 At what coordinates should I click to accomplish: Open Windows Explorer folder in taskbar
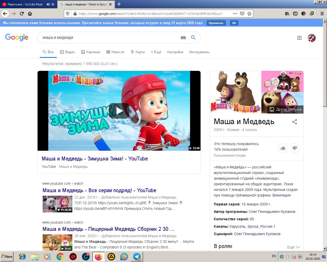coord(35,257)
